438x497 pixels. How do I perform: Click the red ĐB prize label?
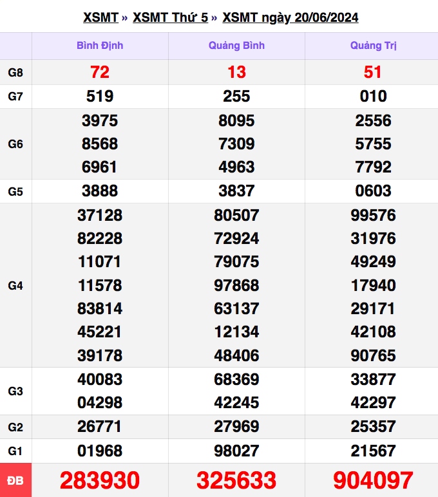tap(15, 480)
